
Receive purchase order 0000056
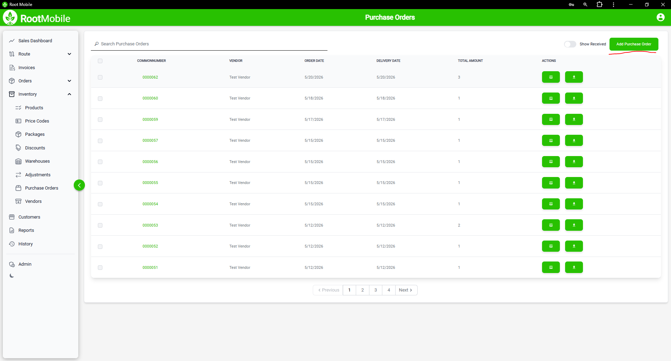(551, 162)
